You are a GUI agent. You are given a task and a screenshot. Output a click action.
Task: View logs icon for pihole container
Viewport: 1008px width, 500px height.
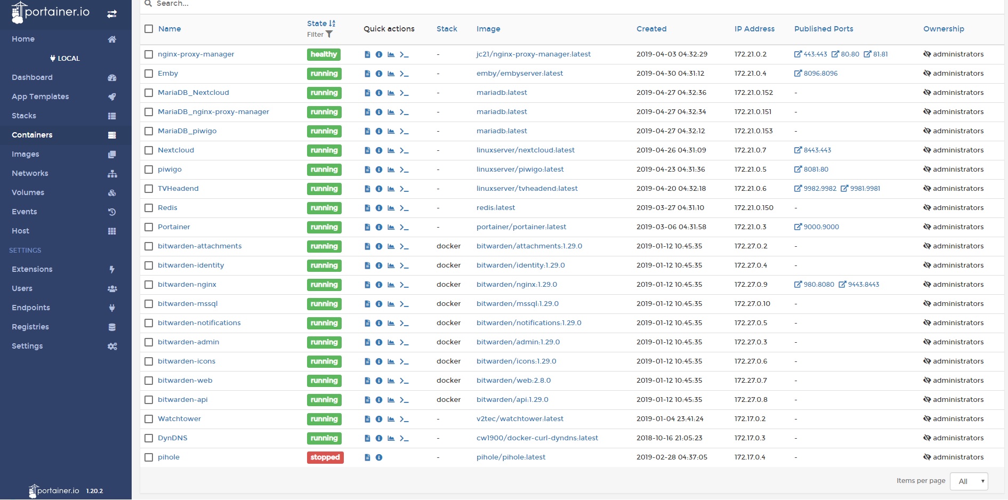click(x=367, y=457)
